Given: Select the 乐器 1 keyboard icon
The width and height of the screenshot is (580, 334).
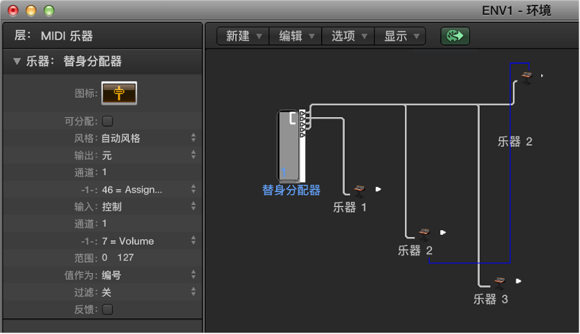Looking at the screenshot, I should (359, 191).
